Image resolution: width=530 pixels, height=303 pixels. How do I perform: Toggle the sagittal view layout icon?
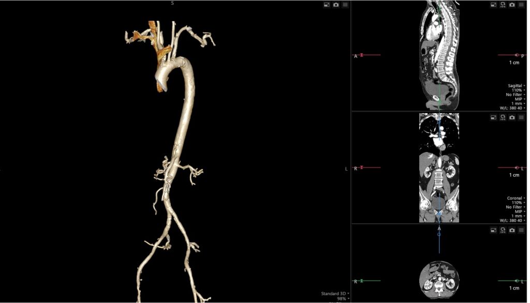pyautogui.click(x=494, y=5)
